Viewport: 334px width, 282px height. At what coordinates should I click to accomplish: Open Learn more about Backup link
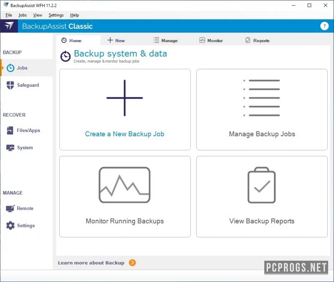(x=91, y=263)
